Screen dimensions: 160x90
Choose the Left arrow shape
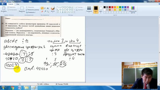click(70, 10)
